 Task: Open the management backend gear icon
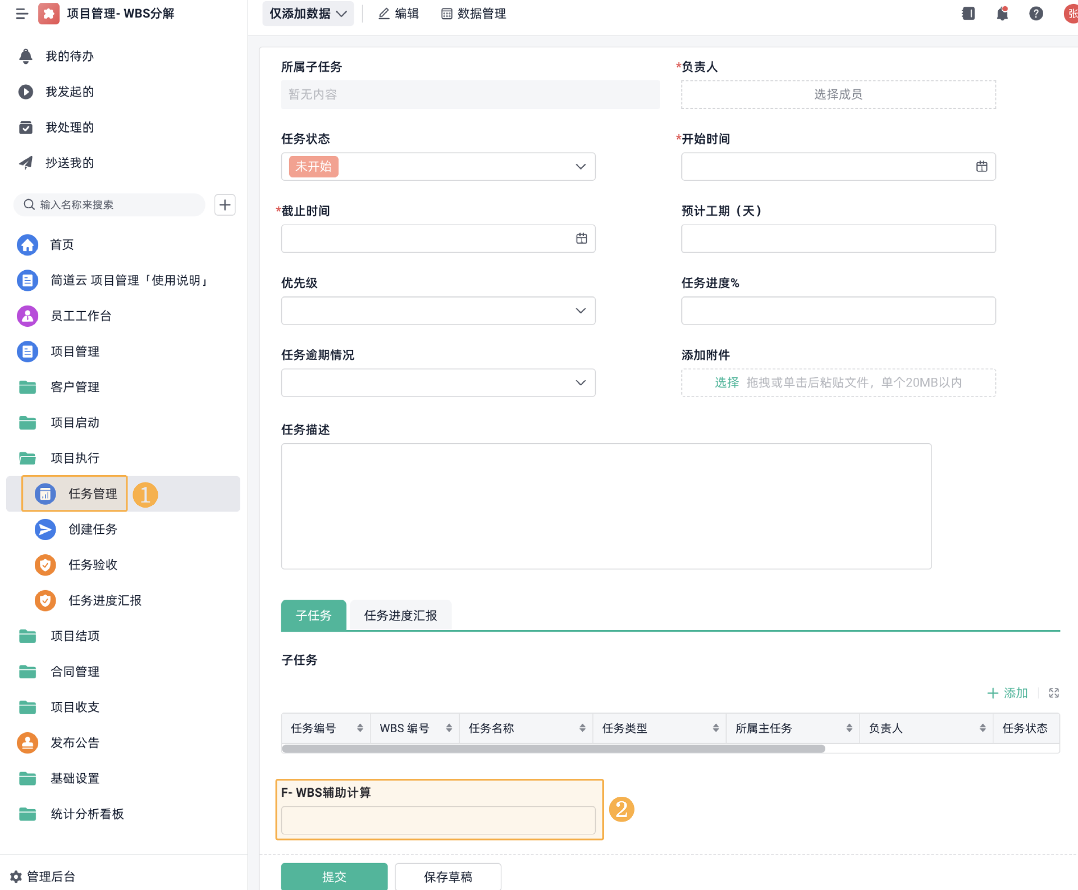tap(16, 876)
